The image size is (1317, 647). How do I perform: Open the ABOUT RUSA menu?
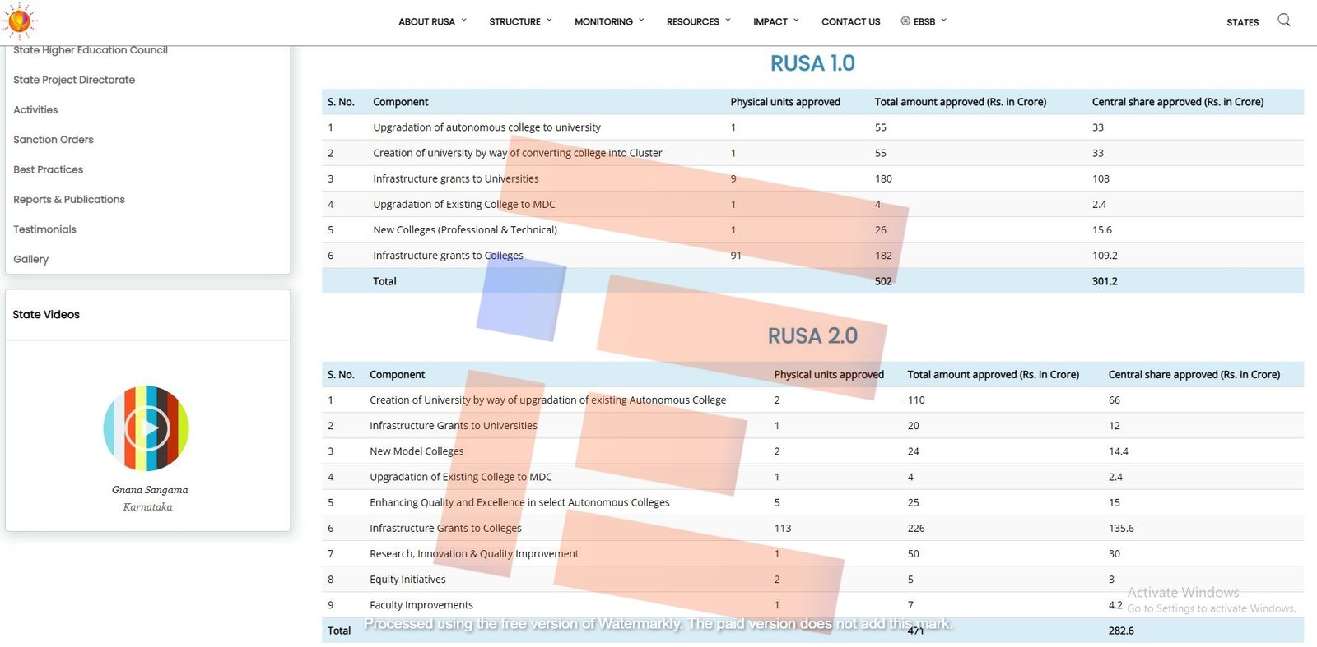(x=426, y=22)
